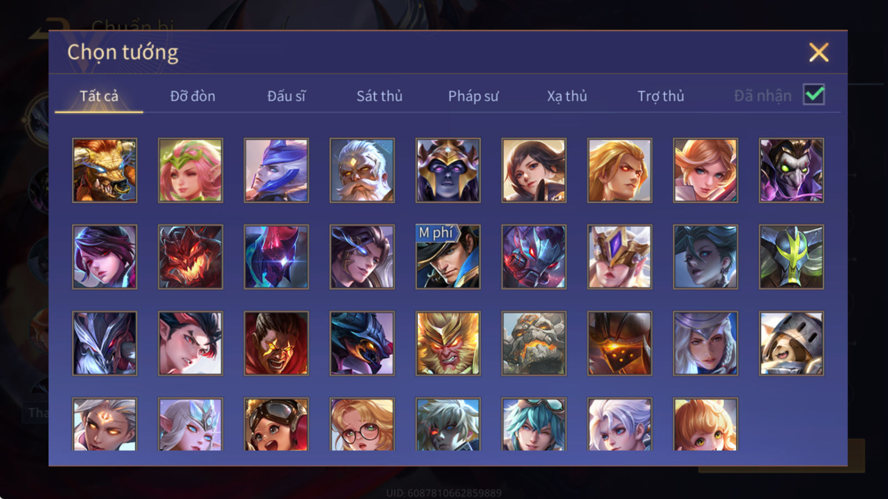Choose the stone golem hero portrait
The image size is (888, 499).
pos(534,343)
